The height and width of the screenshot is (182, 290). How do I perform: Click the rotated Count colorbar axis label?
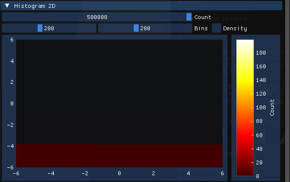tap(272, 107)
